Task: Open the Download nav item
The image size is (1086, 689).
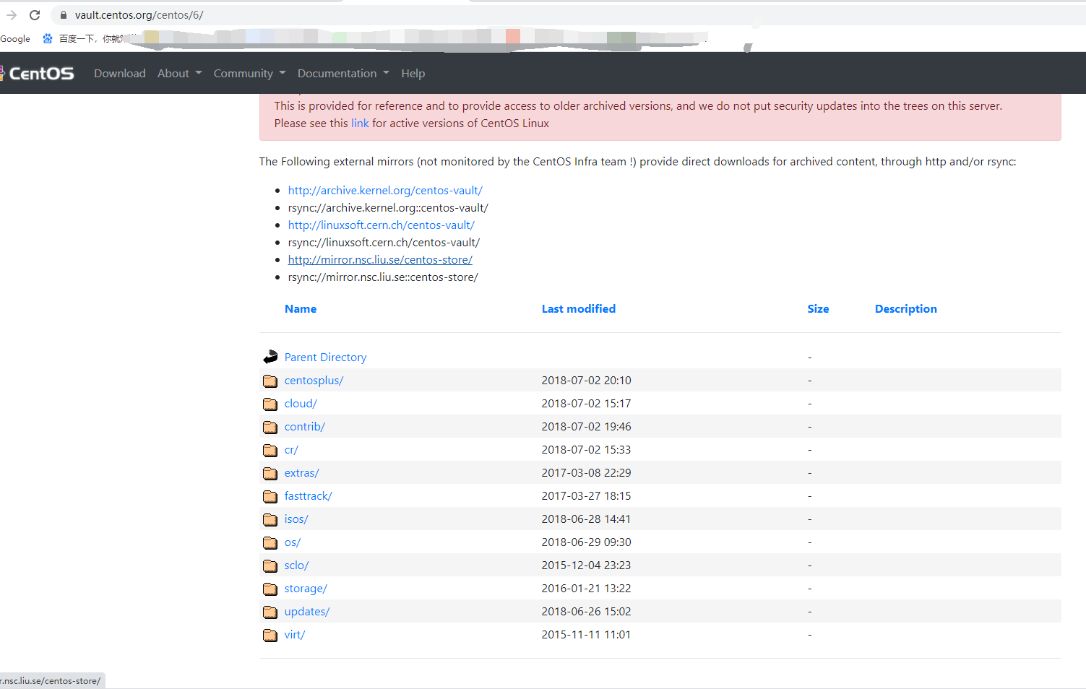Action: (120, 73)
